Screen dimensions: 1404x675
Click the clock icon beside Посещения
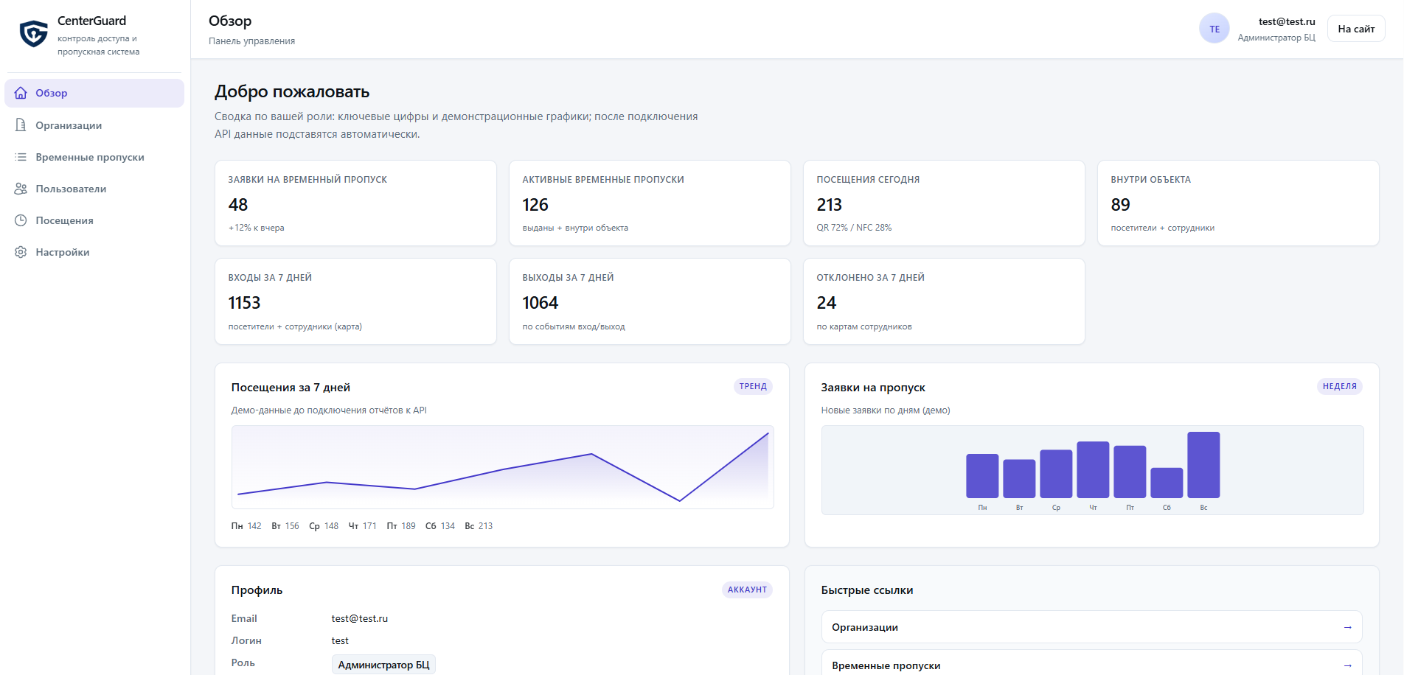click(x=21, y=220)
